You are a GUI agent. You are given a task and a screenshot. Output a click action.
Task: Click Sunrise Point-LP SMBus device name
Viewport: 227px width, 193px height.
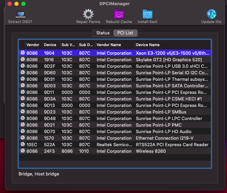[x=161, y=112]
